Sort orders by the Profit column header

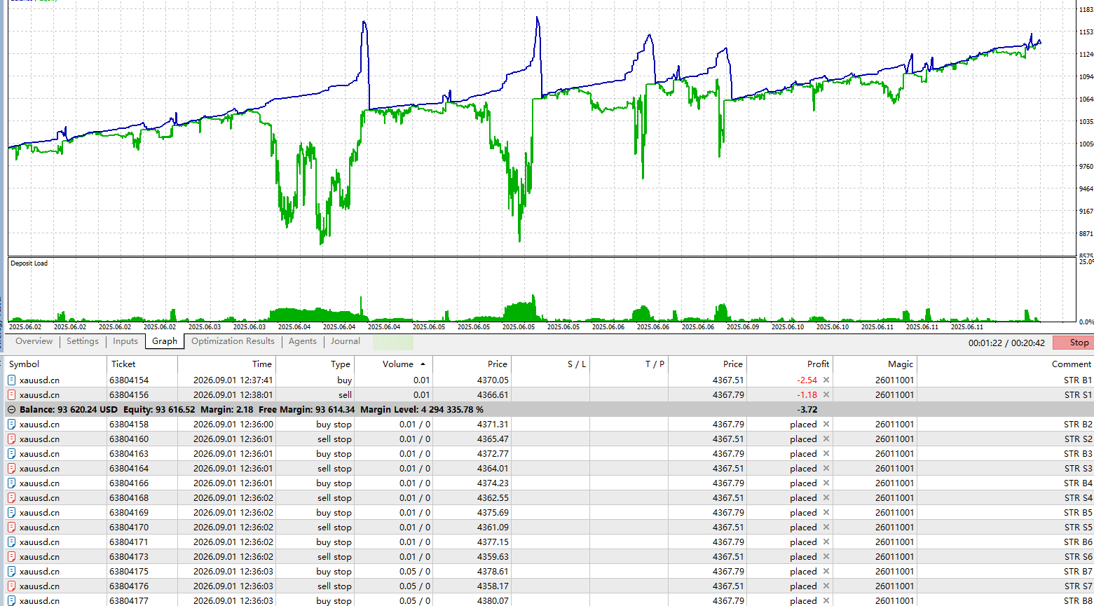(x=790, y=364)
